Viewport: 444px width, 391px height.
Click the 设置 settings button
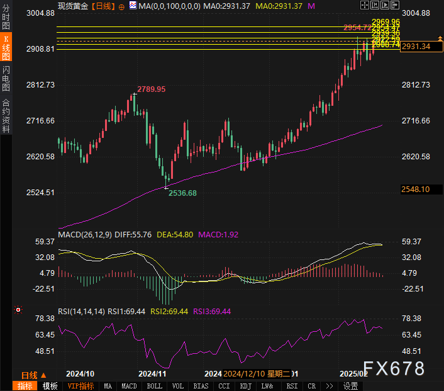click(351, 386)
